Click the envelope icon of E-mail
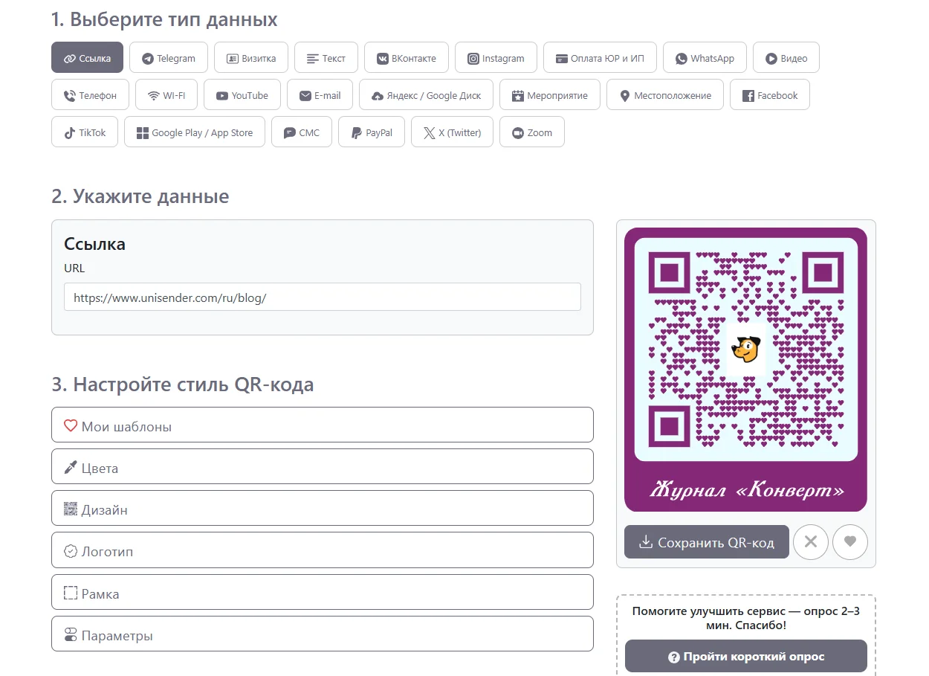 point(305,96)
